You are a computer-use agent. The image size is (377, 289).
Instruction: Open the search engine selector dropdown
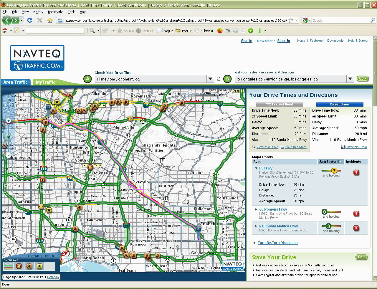tap(306, 20)
